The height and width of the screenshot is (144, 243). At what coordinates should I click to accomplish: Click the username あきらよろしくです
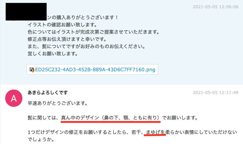point(47,92)
